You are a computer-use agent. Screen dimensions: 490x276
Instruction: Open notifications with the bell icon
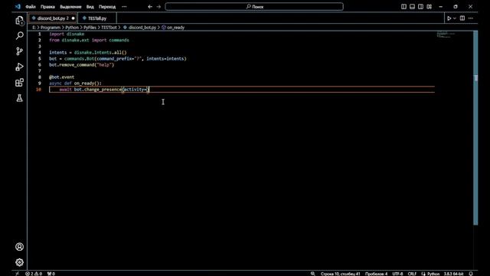point(471,274)
